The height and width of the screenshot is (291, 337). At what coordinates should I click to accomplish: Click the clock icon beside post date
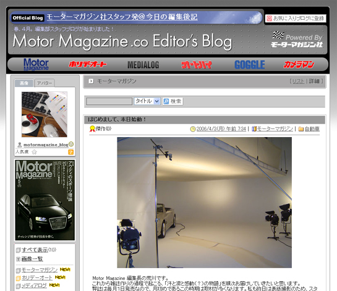point(193,129)
